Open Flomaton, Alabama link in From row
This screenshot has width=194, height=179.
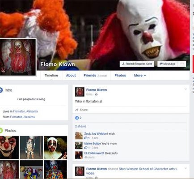pos(22,117)
